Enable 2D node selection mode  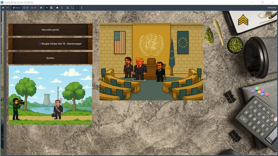click(x=26, y=7)
